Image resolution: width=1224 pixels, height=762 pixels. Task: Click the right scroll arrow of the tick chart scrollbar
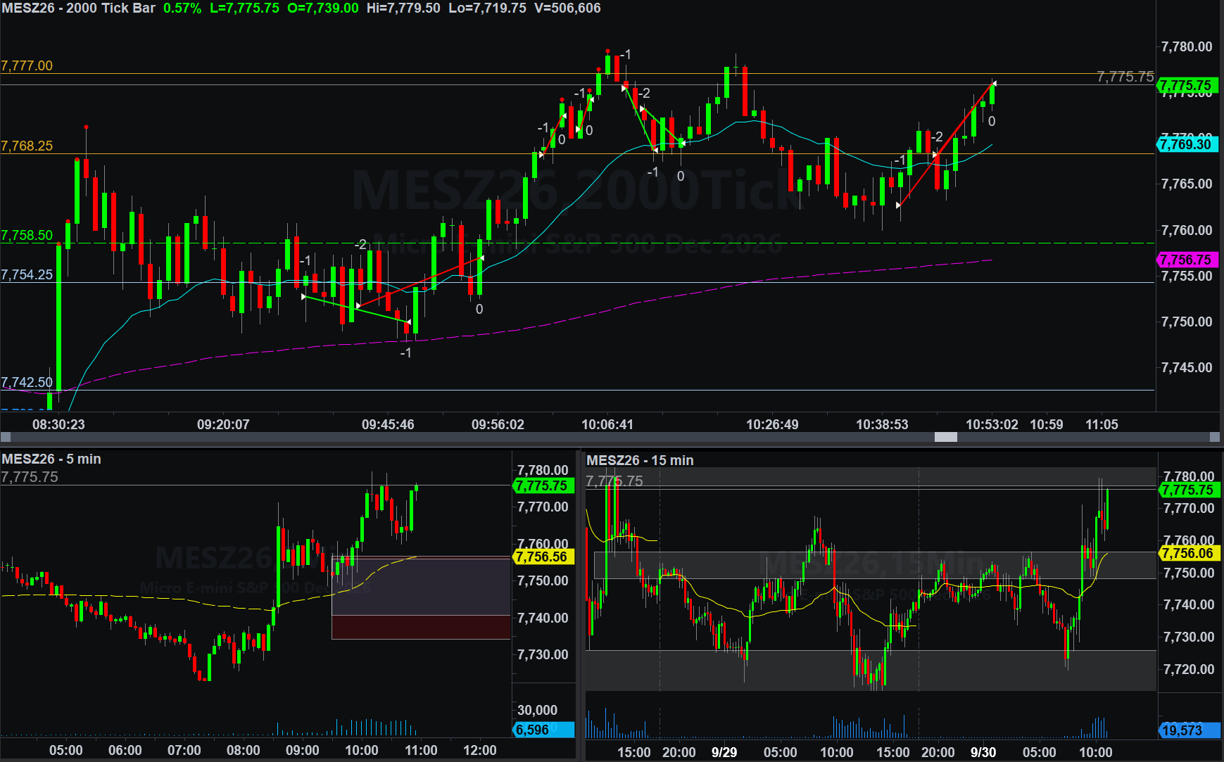coord(1214,437)
